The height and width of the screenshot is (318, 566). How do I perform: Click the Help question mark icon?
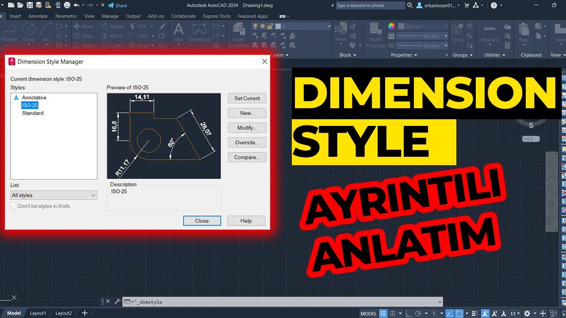pos(494,5)
